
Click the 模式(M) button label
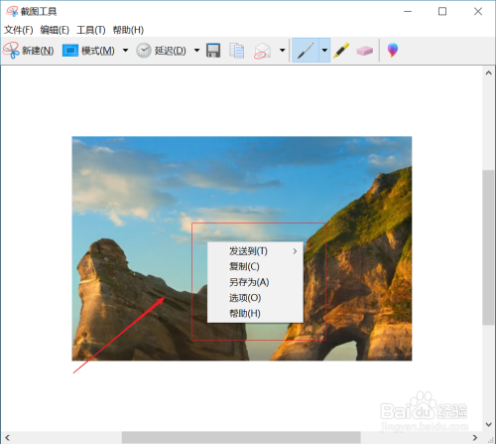click(x=98, y=51)
